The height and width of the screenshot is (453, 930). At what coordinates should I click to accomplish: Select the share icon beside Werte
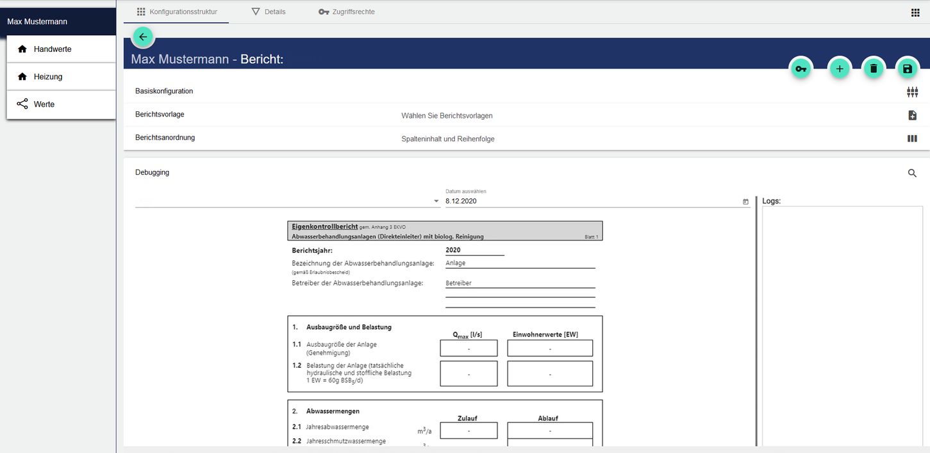point(22,104)
